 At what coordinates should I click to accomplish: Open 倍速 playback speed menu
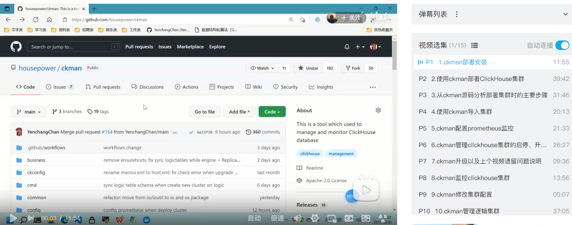(277, 218)
